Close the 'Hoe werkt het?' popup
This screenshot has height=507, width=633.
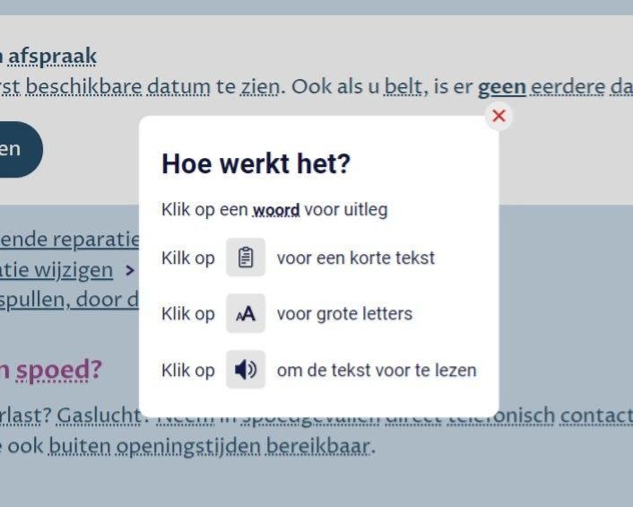[499, 116]
